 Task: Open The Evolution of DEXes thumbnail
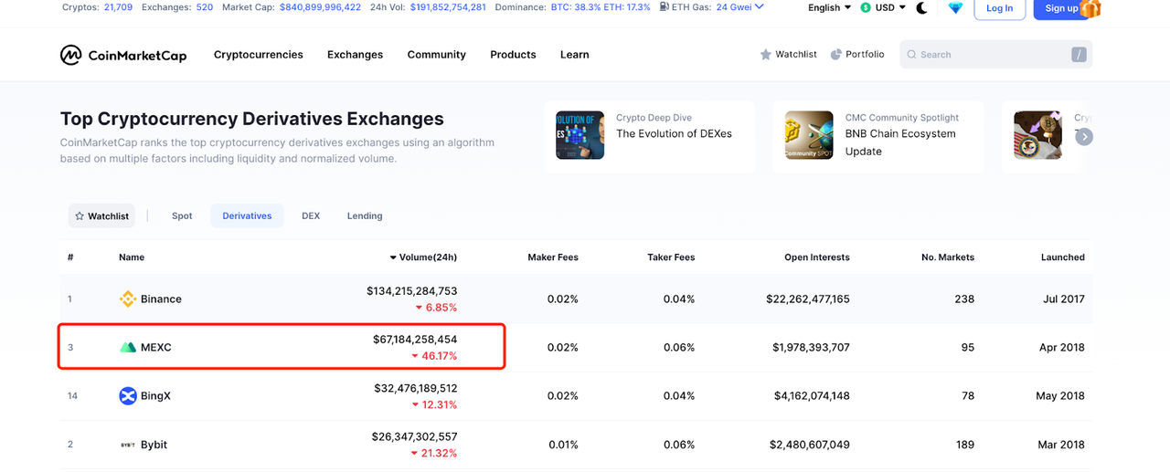(x=580, y=135)
